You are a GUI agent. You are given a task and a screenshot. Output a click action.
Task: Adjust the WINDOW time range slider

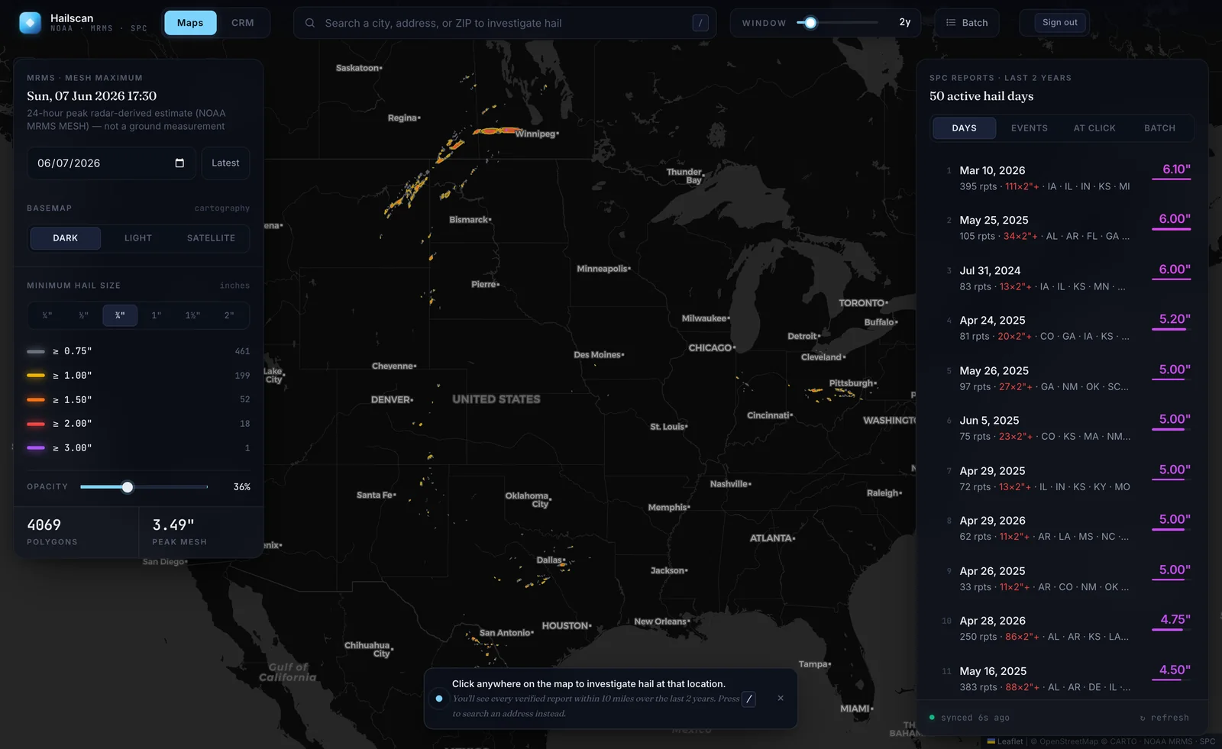coord(810,23)
